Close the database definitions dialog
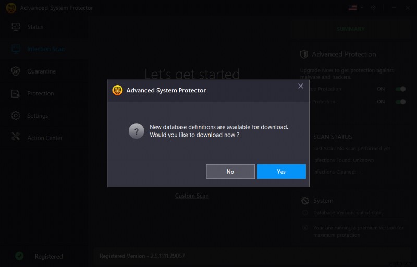Image resolution: width=417 pixels, height=267 pixels. tap(301, 86)
